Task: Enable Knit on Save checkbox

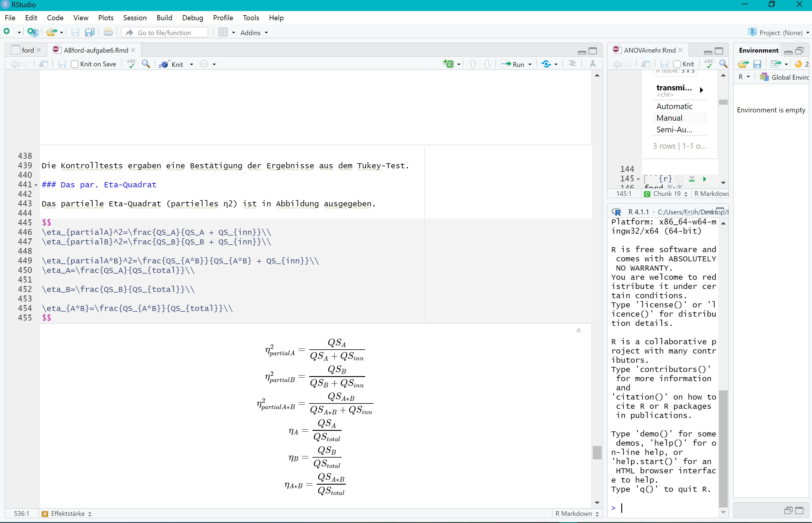Action: [75, 64]
